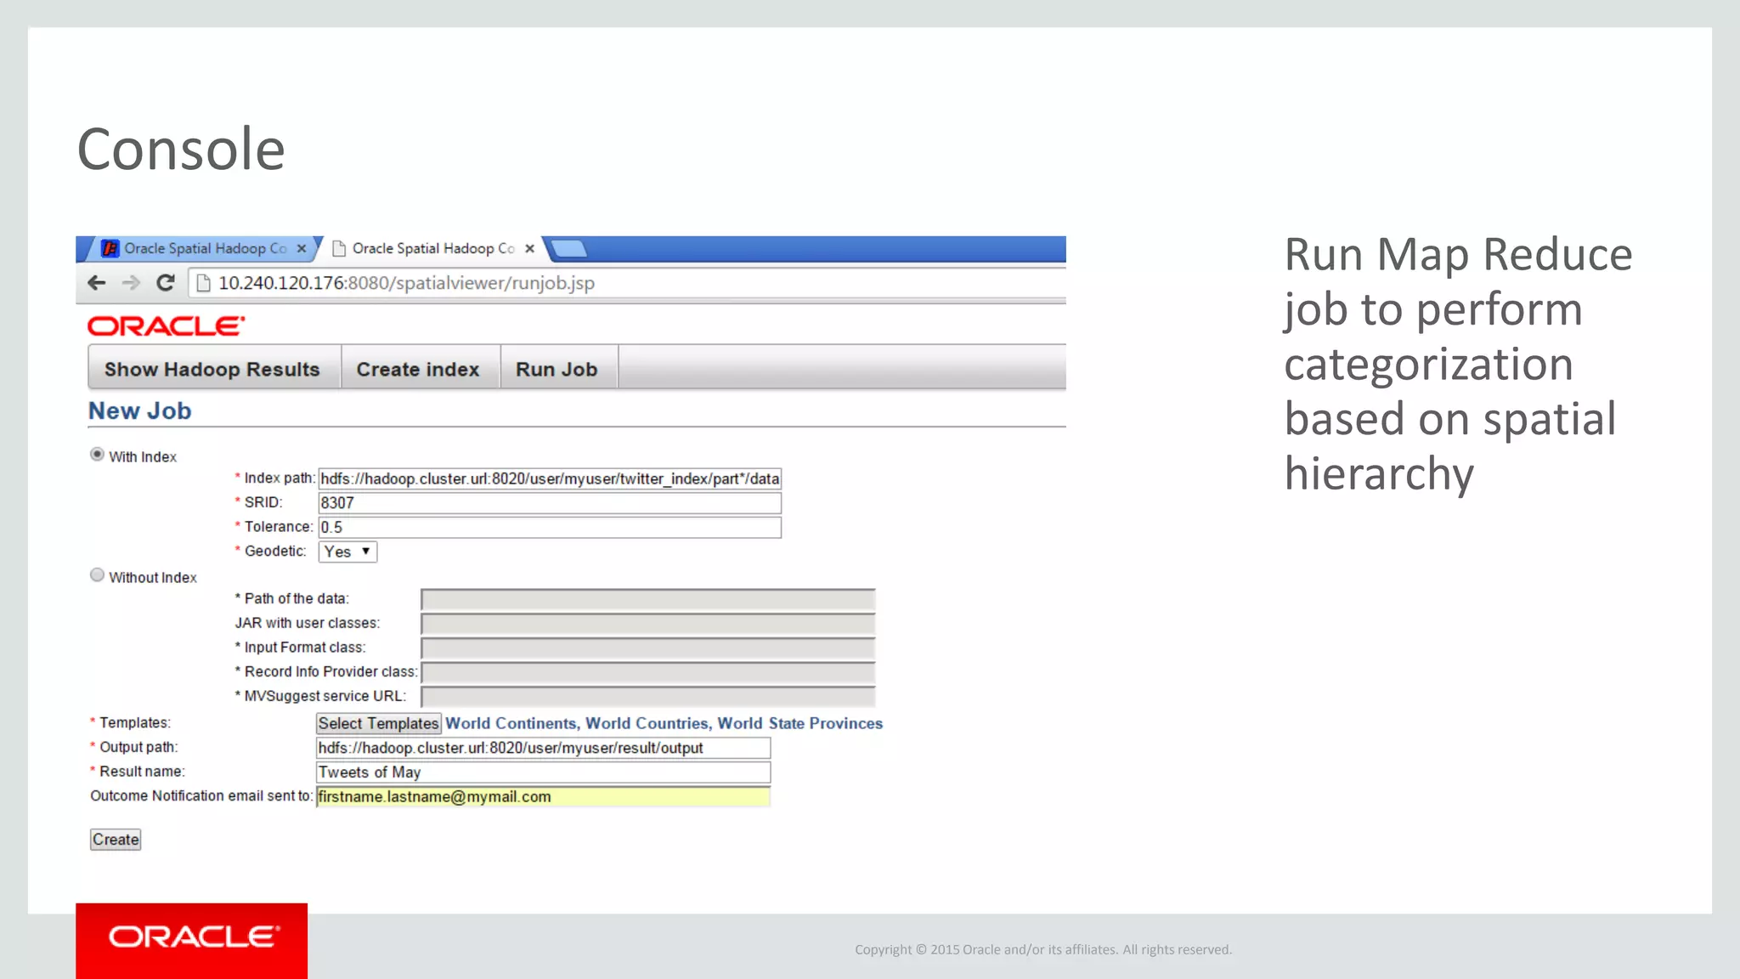Click the Create button
The image size is (1740, 979).
[x=116, y=840]
